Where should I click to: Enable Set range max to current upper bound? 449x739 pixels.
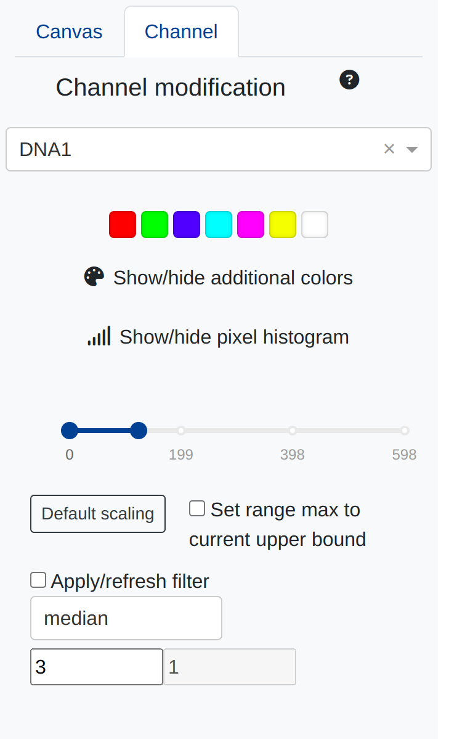tap(197, 509)
